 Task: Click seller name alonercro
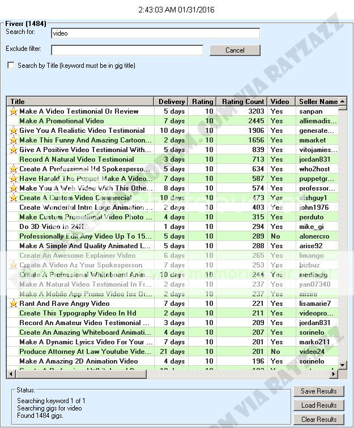point(314,236)
